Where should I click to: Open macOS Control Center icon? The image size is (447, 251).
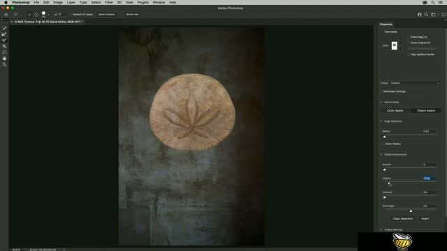point(441,2)
